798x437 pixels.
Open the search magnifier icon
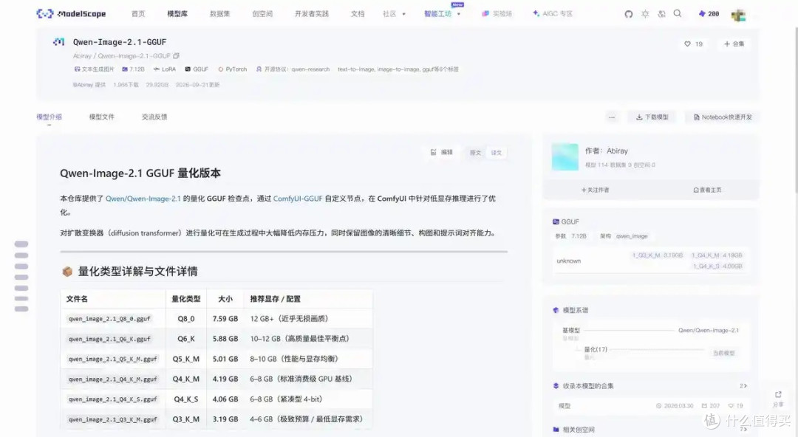point(678,14)
